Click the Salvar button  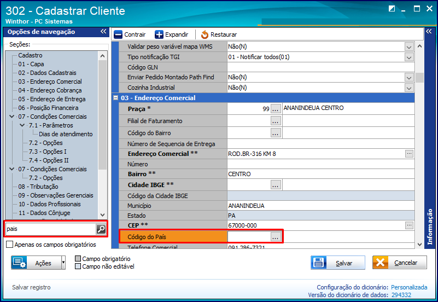click(x=338, y=263)
